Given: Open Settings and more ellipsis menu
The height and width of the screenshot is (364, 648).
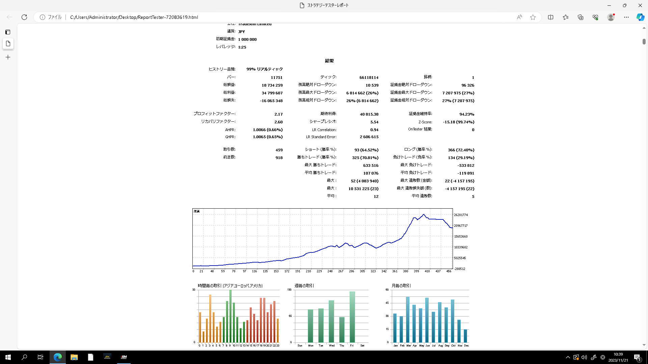Looking at the screenshot, I should (626, 17).
